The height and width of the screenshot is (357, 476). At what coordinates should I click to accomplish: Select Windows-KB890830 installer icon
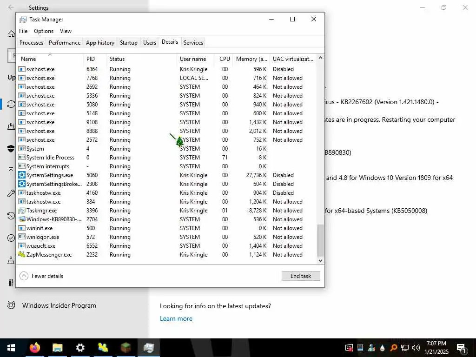tap(21, 219)
